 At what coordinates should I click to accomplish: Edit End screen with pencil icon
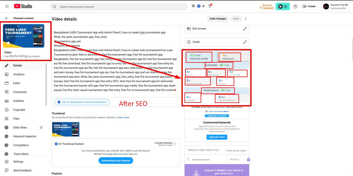[245, 29]
